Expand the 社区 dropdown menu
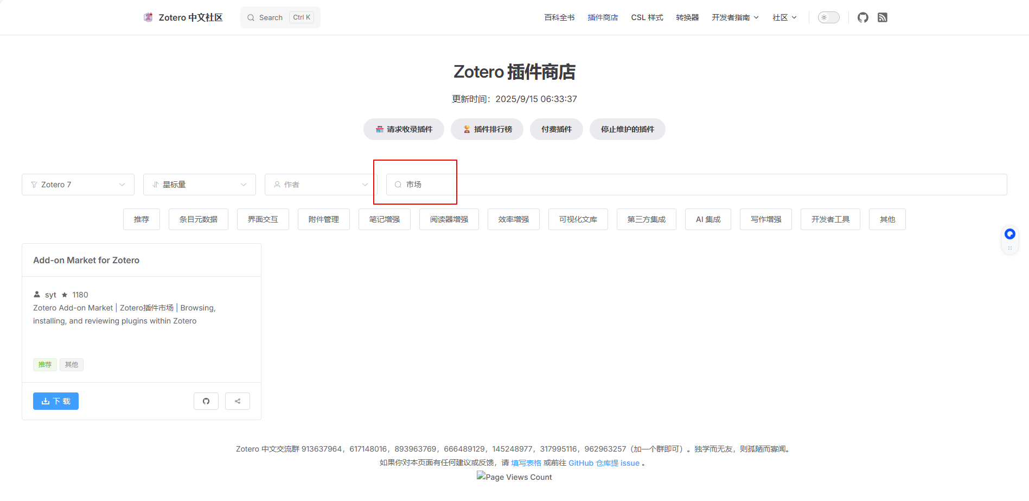The width and height of the screenshot is (1029, 501). [x=784, y=17]
